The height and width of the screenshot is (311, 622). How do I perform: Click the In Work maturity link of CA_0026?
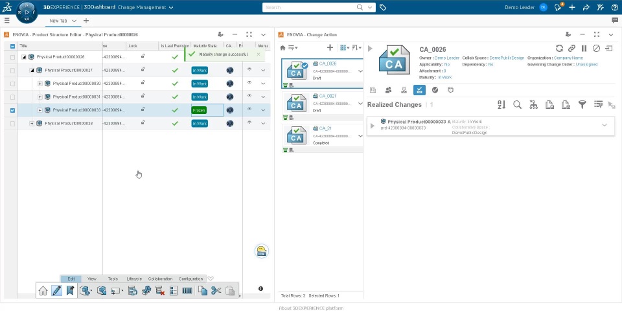point(444,77)
